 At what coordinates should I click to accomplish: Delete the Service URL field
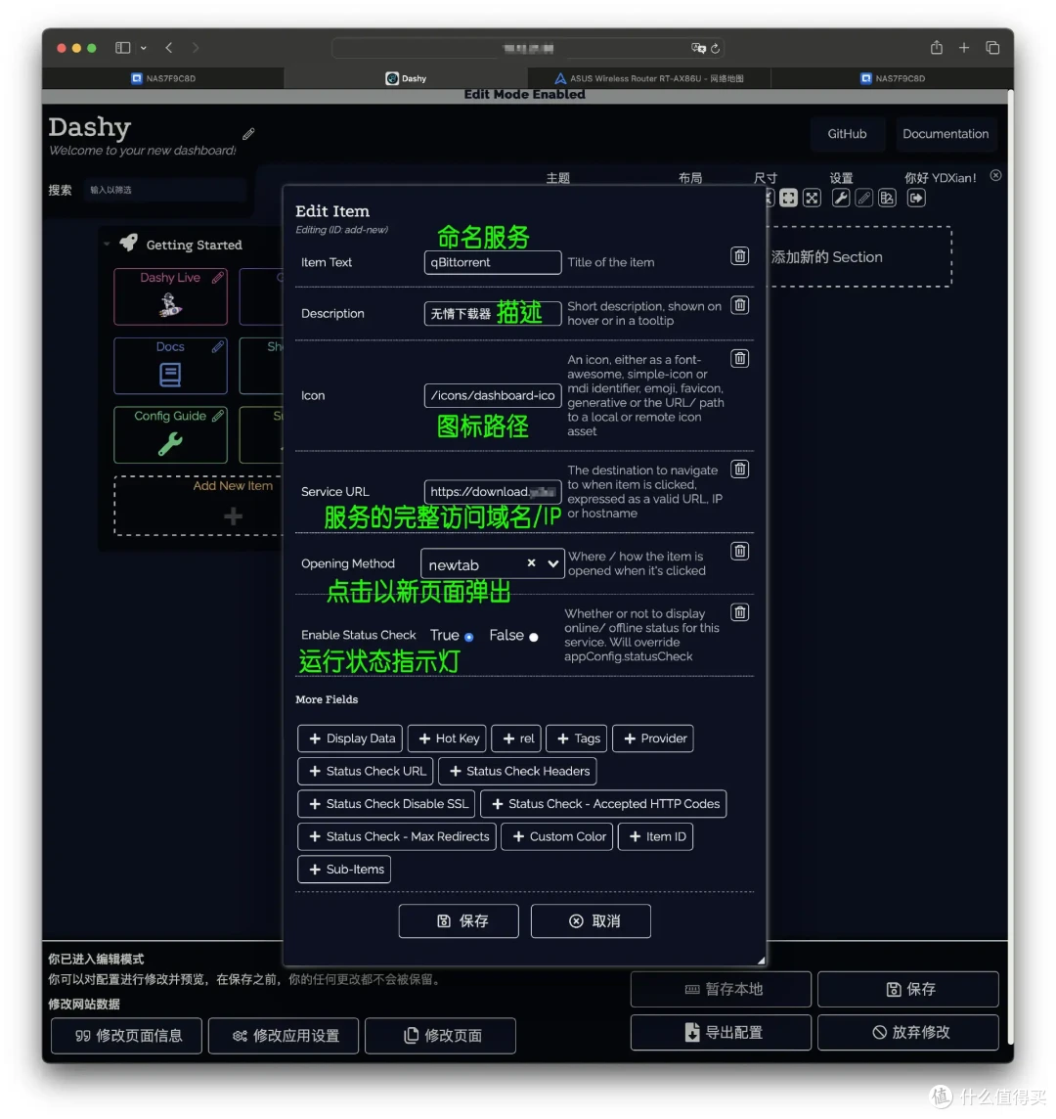740,469
